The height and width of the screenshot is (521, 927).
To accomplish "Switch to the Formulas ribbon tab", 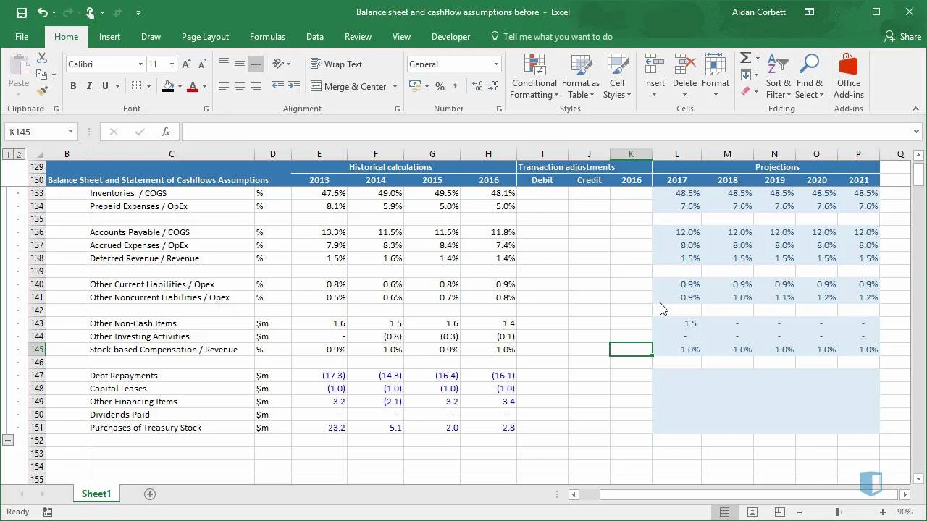I will click(x=267, y=37).
